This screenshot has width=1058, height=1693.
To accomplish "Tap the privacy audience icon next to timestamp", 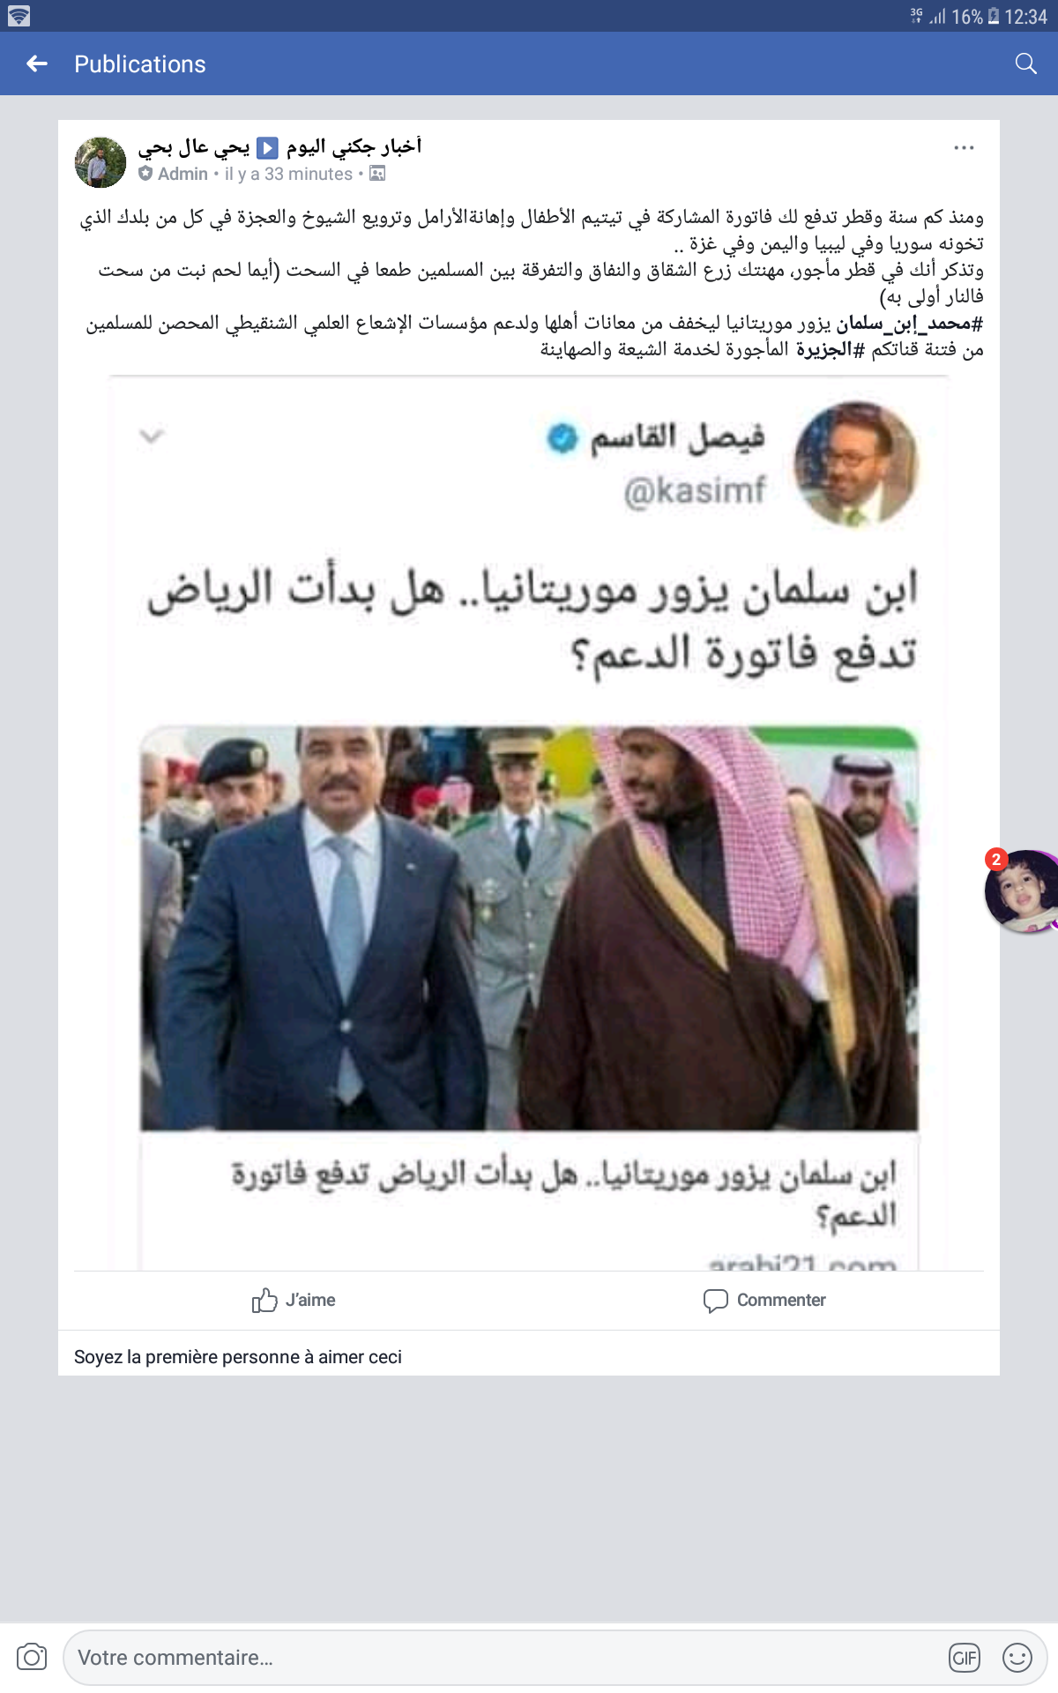I will tap(377, 174).
